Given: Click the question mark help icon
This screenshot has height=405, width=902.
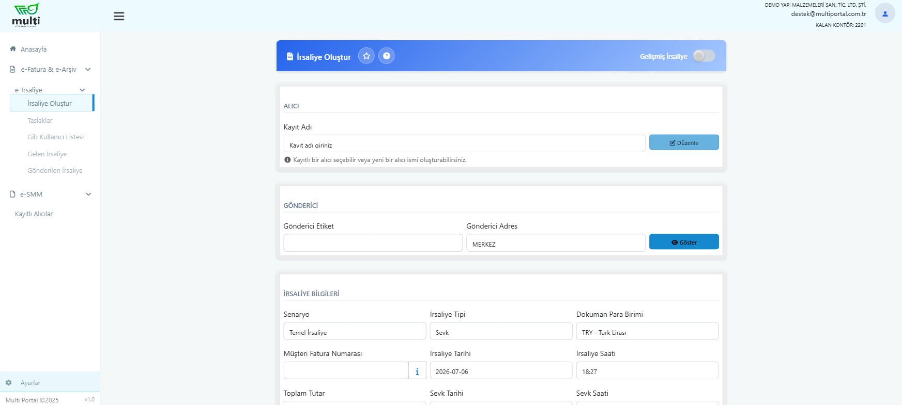Looking at the screenshot, I should click(387, 56).
